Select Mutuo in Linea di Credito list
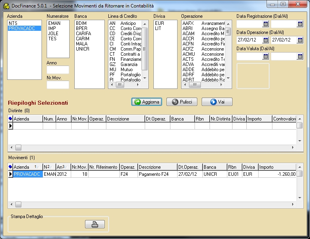 pos(127,70)
